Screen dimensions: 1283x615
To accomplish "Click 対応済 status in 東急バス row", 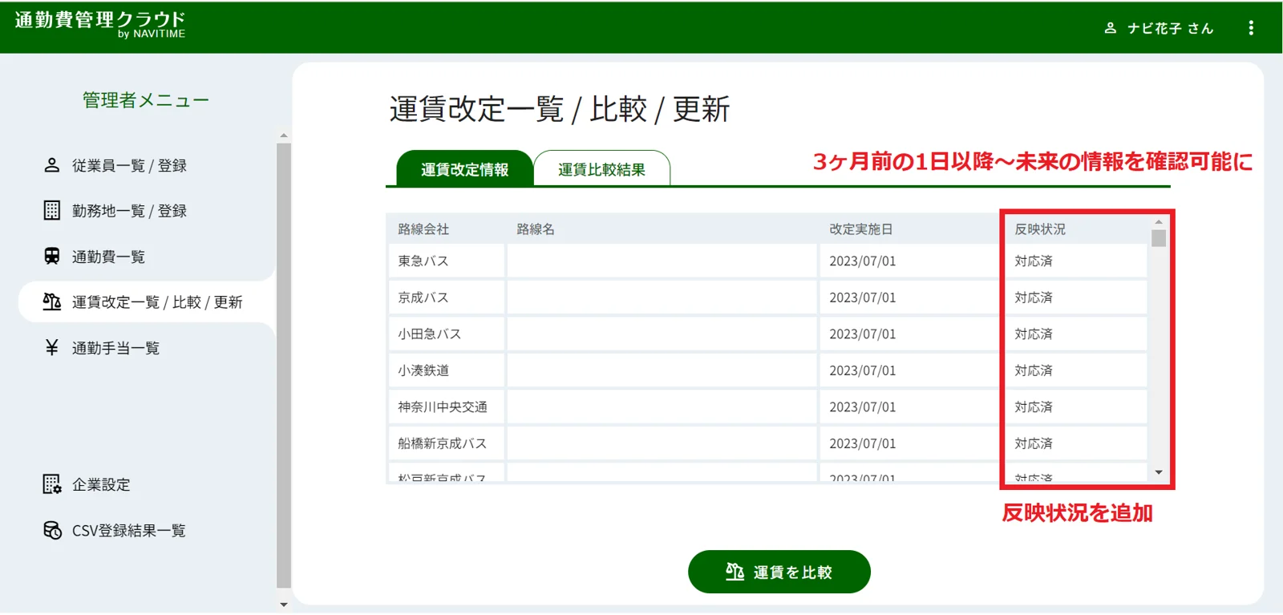I will click(1034, 261).
